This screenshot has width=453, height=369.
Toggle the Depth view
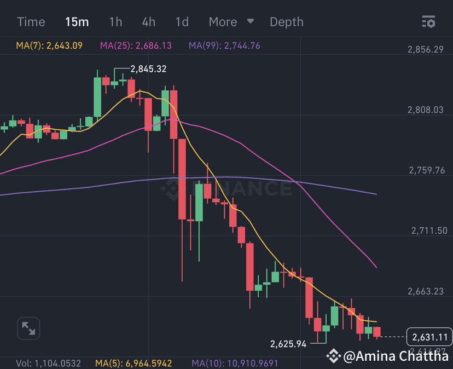pos(287,22)
